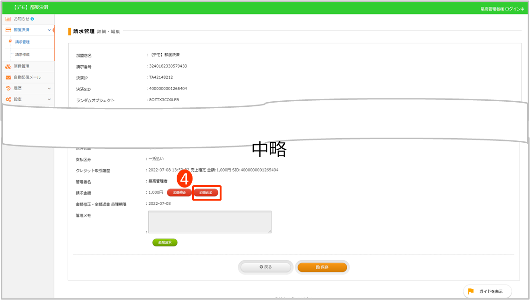Click the orange 保存 button

(322, 267)
